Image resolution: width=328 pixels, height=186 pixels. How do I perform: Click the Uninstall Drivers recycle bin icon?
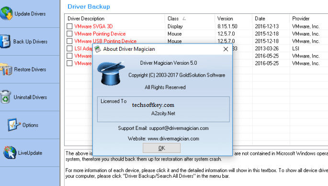point(5,97)
